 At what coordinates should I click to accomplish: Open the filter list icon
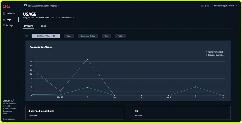(x=27, y=36)
